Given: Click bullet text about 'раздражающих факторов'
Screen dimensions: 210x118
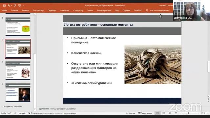Looking at the screenshot, I should 95,68.
